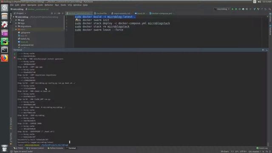The height and width of the screenshot is (153, 272).
Task: Open the Trash icon in the dock
Action: (x=5, y=148)
